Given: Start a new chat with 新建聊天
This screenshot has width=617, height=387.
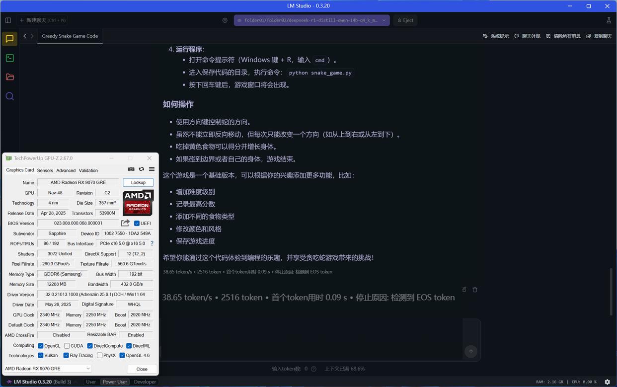Looking at the screenshot, I should click(42, 20).
